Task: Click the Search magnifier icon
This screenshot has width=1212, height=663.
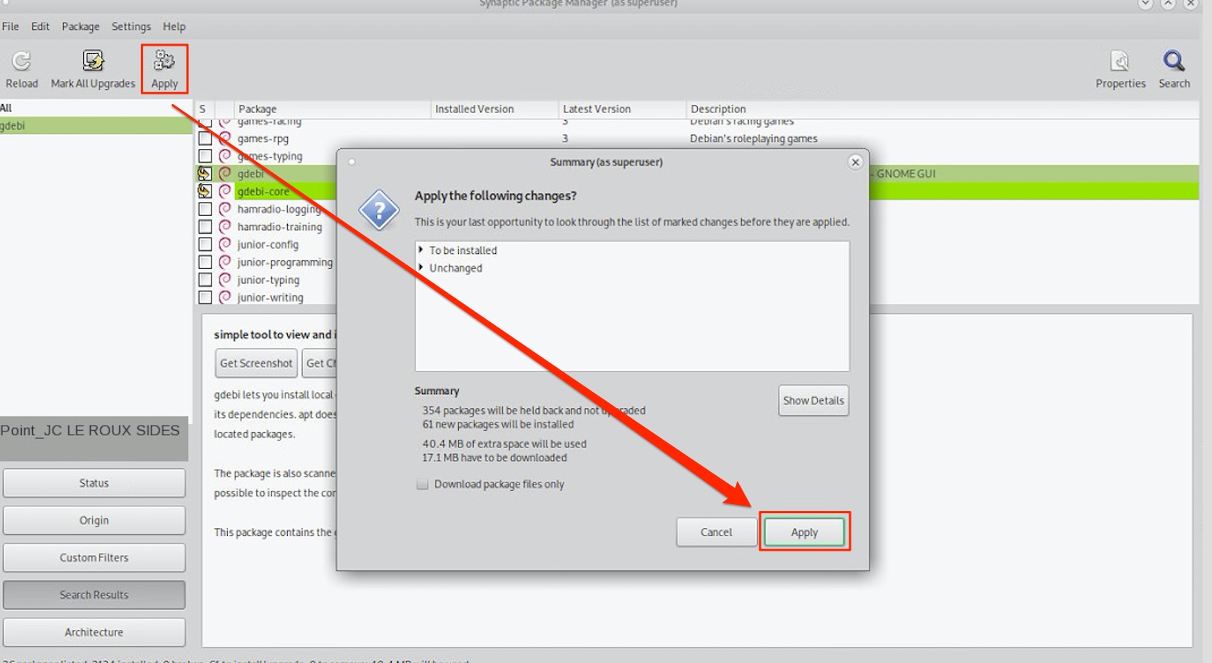Action: (x=1174, y=61)
